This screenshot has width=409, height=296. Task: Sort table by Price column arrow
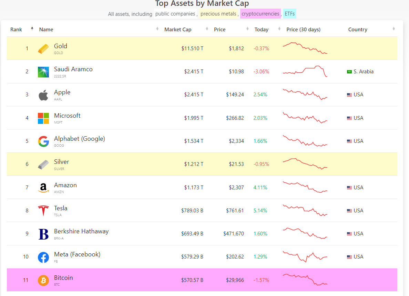pyautogui.click(x=247, y=29)
